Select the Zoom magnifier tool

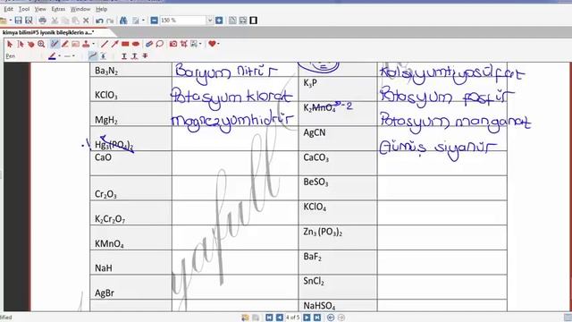(41, 44)
